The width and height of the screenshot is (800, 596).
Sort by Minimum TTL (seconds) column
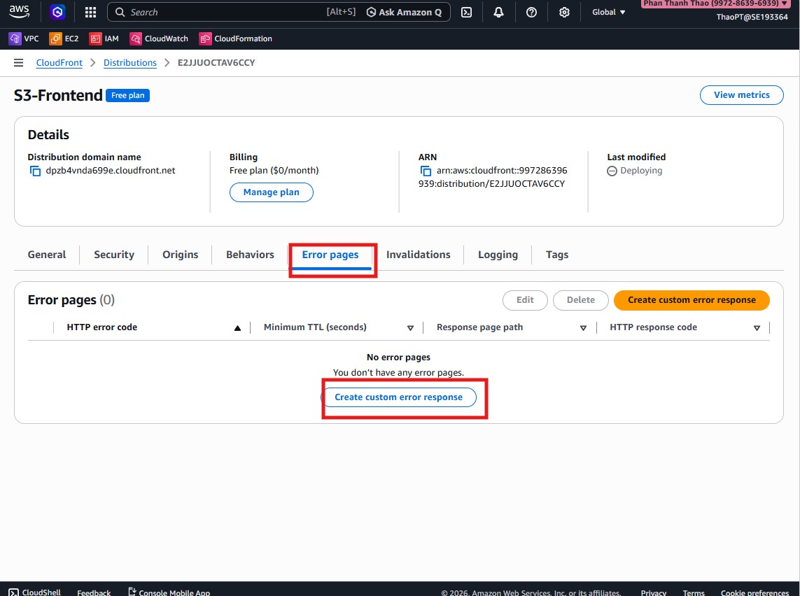point(411,327)
